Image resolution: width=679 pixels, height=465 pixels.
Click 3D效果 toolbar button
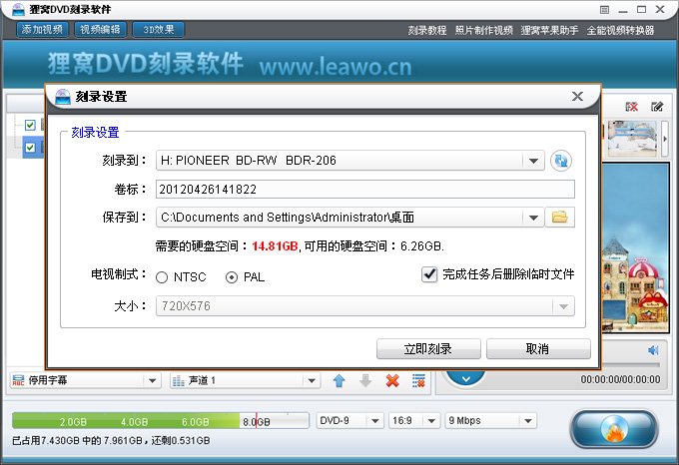pos(159,29)
